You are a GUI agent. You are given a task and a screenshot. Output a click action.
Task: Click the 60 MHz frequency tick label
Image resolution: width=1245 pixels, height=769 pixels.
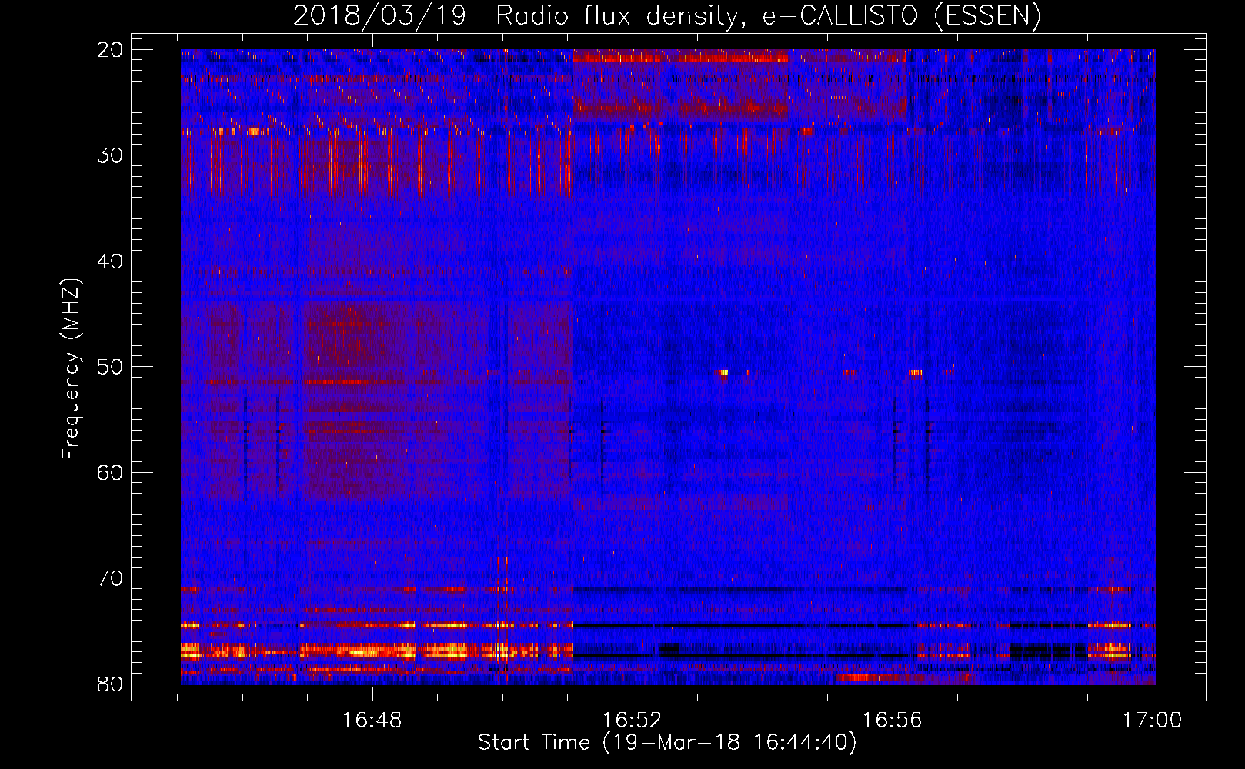[111, 473]
